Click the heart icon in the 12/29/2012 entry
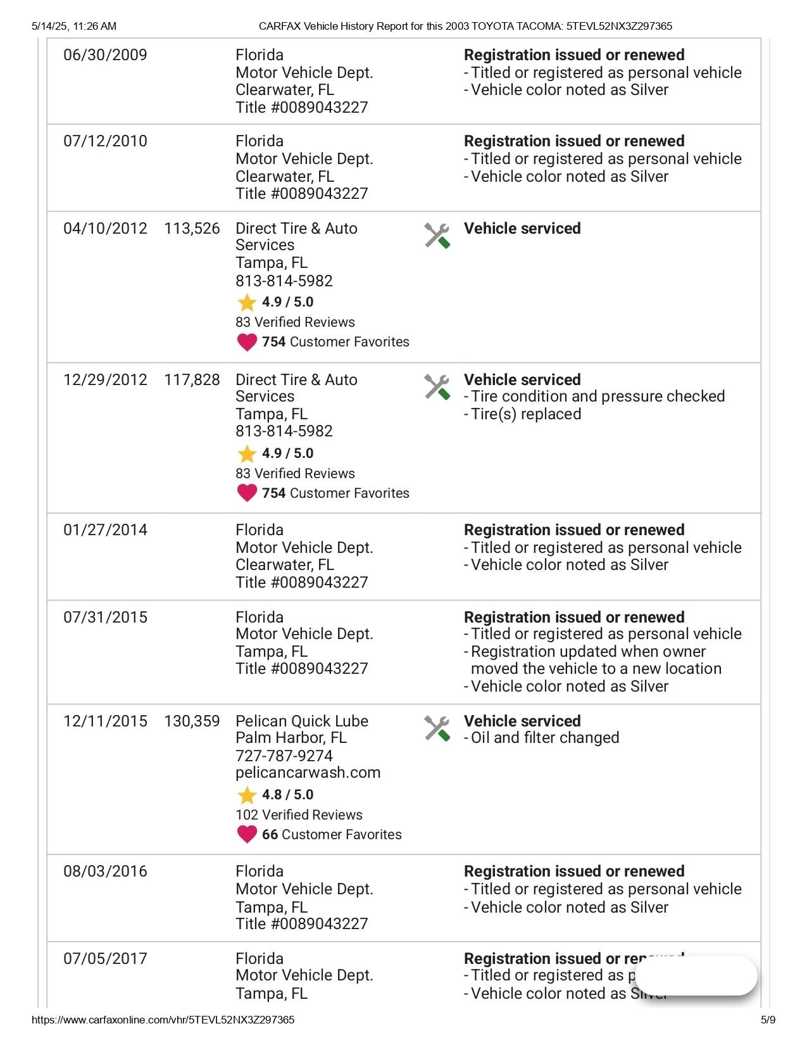 click(x=247, y=493)
